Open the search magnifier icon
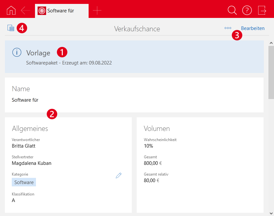 point(232,10)
